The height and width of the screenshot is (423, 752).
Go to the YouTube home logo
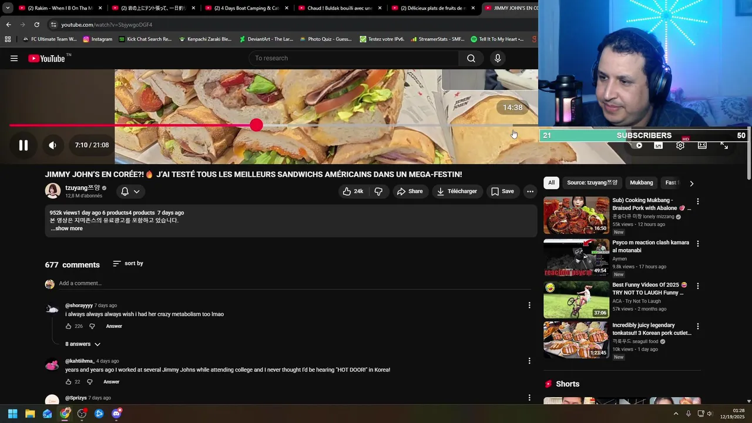(x=47, y=58)
